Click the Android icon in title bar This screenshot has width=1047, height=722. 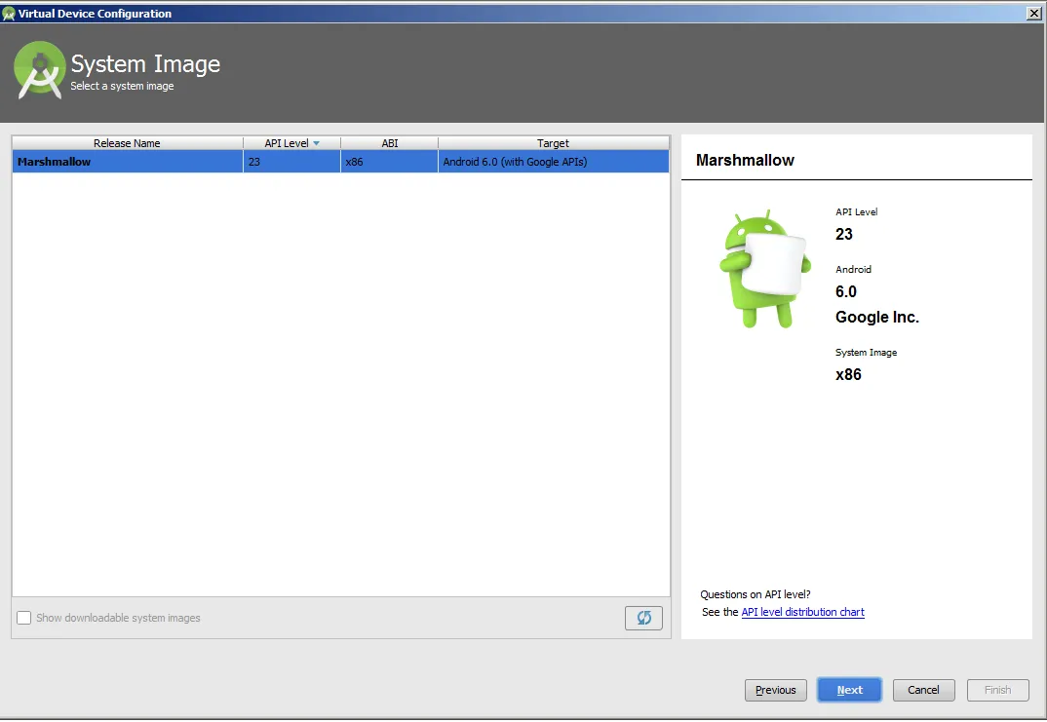click(9, 14)
